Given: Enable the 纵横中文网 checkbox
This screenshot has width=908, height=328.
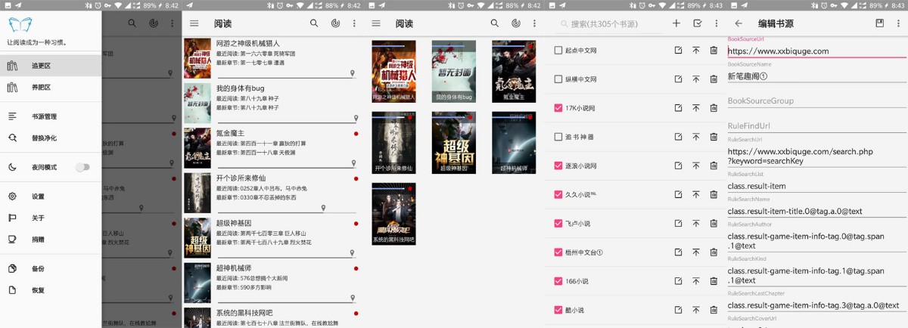Looking at the screenshot, I should [558, 79].
